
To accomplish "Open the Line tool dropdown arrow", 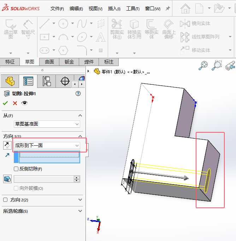I will click(54, 23).
